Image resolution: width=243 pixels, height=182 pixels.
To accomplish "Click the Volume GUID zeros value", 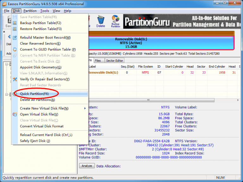I will [169, 157].
